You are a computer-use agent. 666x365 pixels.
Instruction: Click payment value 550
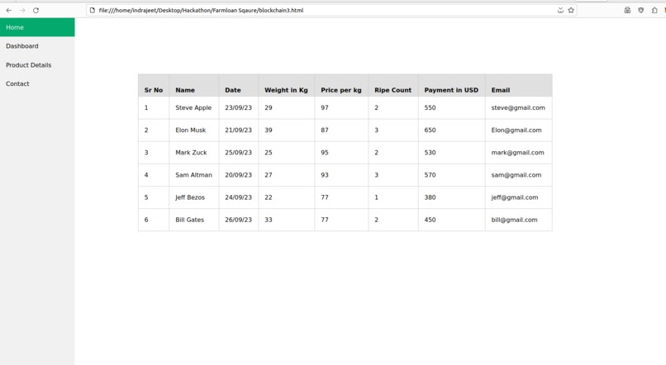point(430,108)
